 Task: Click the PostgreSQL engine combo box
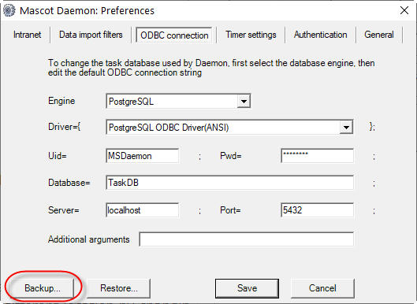tap(178, 102)
